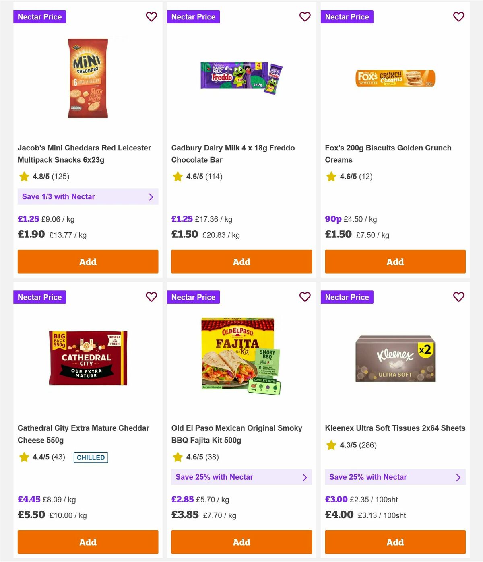Image resolution: width=483 pixels, height=562 pixels.
Task: Click the star rating icon on Mini Cheddars
Action: click(24, 176)
